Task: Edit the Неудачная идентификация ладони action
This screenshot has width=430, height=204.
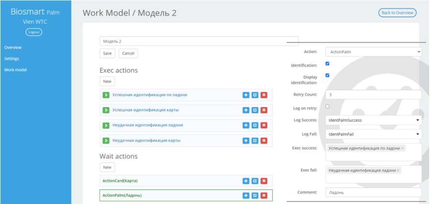Action: [255, 125]
